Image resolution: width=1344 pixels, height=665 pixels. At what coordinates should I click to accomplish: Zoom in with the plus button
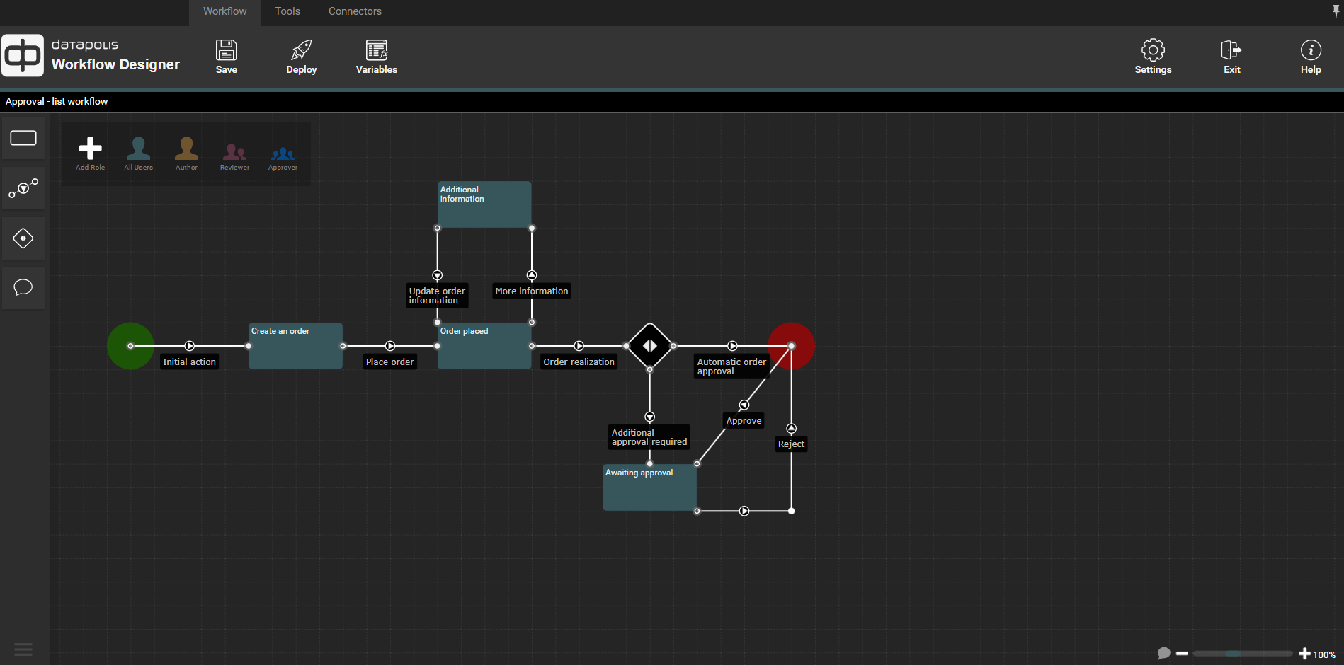point(1304,654)
